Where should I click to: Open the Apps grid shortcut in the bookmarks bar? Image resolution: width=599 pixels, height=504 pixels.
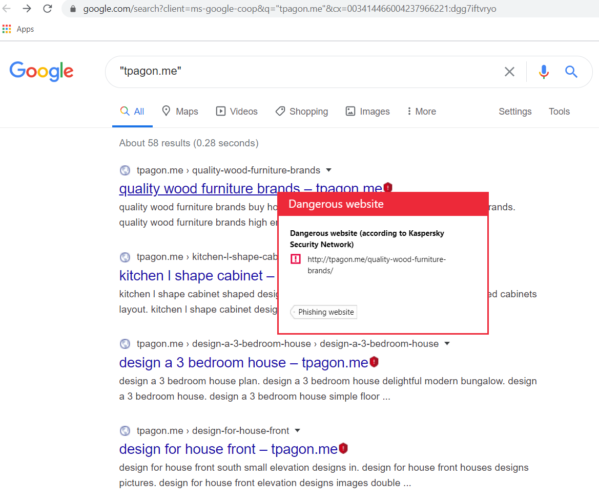pos(18,29)
